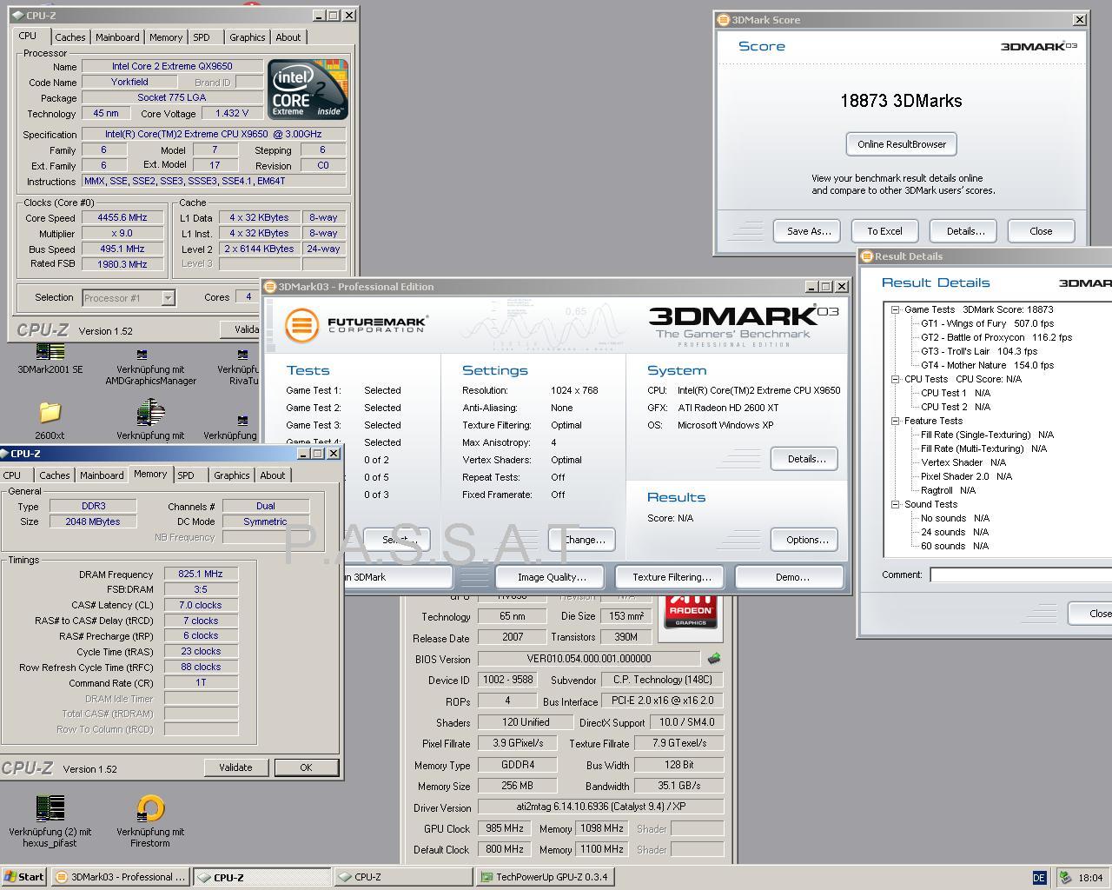
Task: Click the Futuremark Corporation logo
Action: point(356,325)
